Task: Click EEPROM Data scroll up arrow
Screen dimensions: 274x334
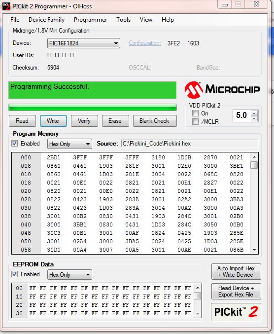Action: coord(198,288)
